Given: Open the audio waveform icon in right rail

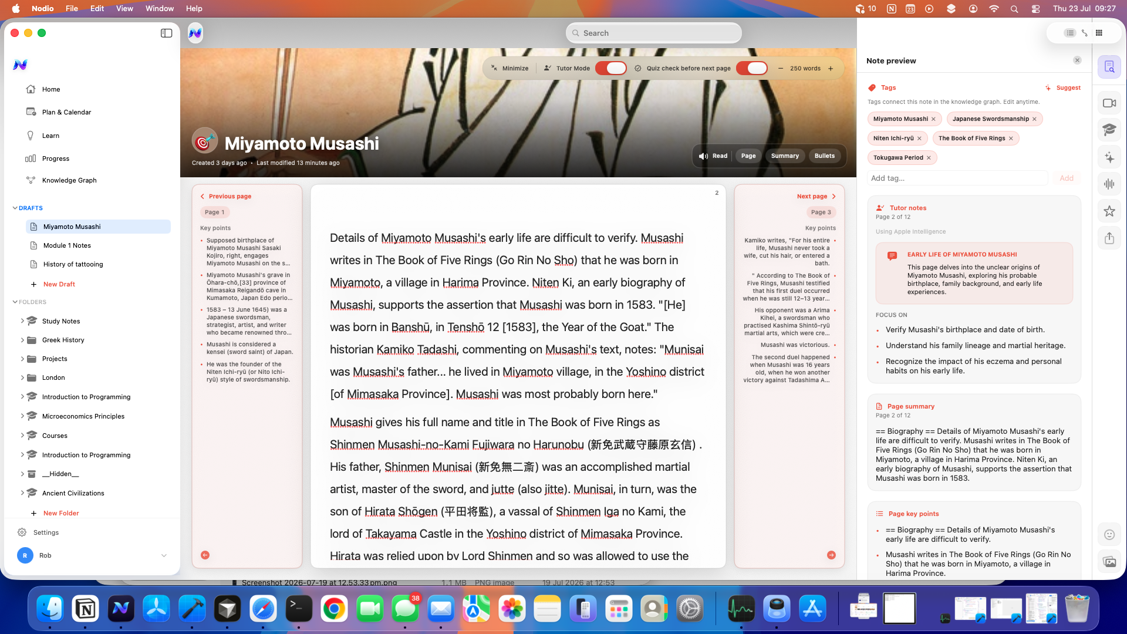Looking at the screenshot, I should [1109, 184].
